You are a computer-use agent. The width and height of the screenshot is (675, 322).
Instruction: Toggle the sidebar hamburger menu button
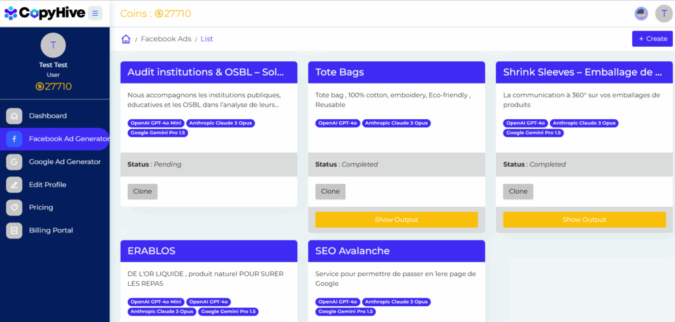pos(95,13)
